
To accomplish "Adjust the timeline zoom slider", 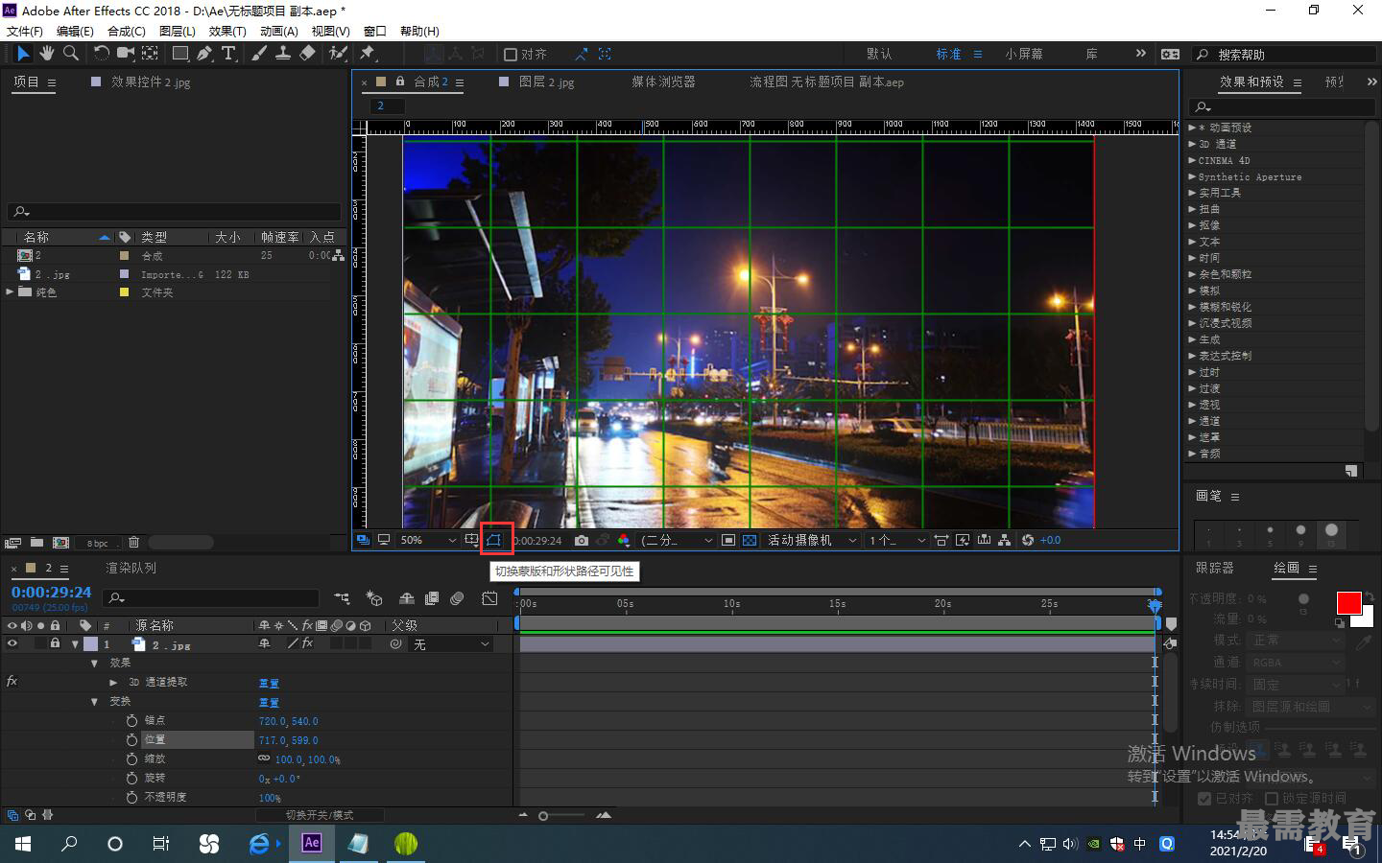I will 543,816.
